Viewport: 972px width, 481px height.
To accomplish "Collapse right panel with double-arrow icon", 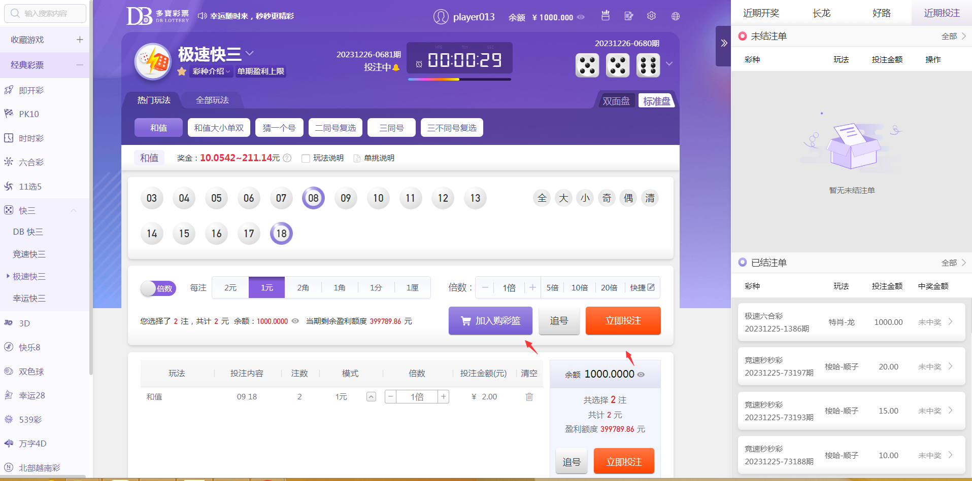I will pos(724,44).
